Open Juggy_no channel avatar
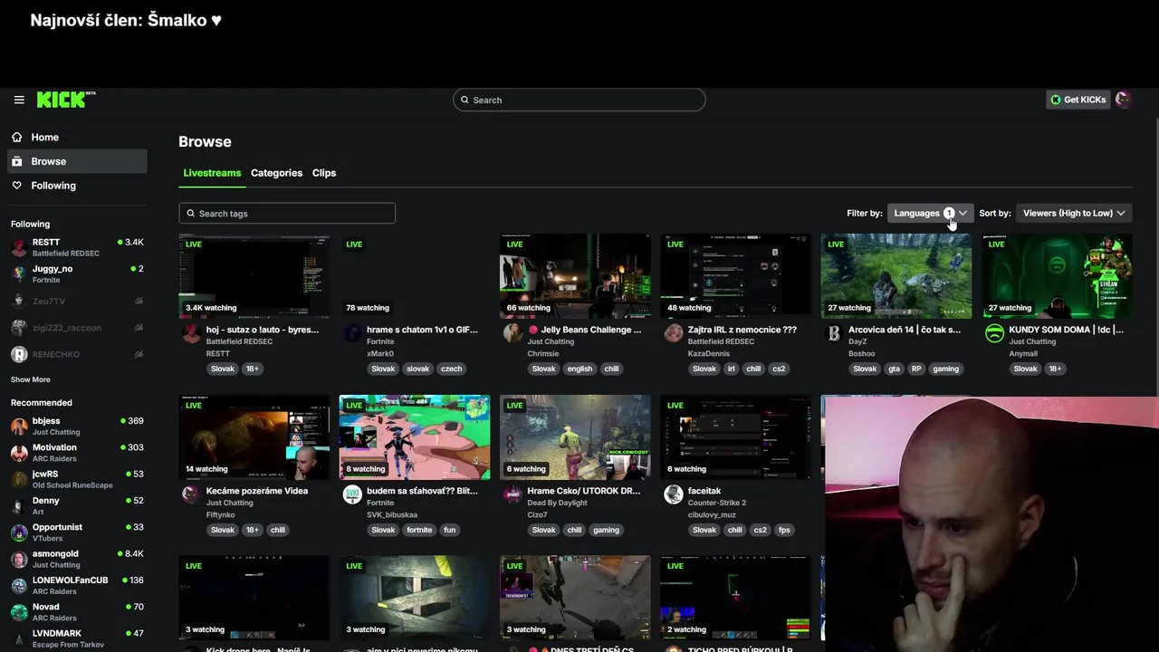This screenshot has height=652, width=1159. [19, 273]
